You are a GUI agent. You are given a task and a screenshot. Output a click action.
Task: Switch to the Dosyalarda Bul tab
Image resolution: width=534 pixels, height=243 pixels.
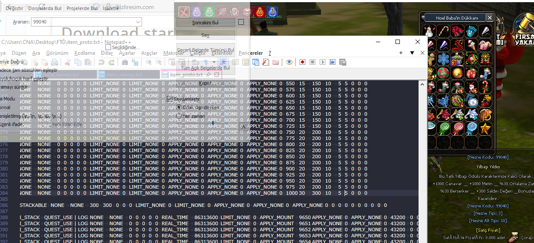click(x=45, y=8)
